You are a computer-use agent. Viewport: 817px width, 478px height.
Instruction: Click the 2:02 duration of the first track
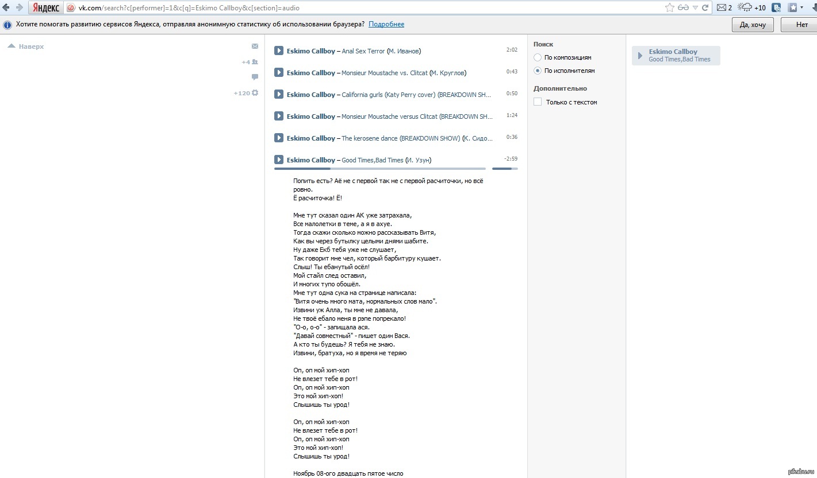pos(512,50)
